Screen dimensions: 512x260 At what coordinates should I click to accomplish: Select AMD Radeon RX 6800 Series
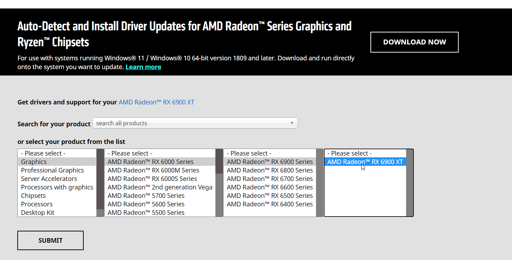tap(269, 170)
